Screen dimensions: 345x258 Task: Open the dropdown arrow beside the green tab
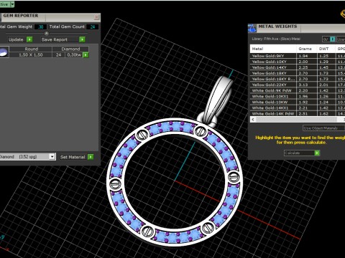12,4
